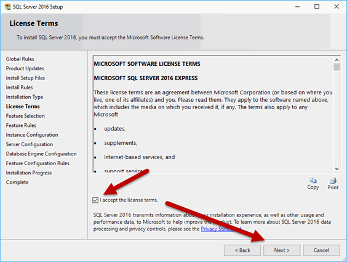The height and width of the screenshot is (262, 347).
Task: Select the Complete step
Action: [x=17, y=182]
